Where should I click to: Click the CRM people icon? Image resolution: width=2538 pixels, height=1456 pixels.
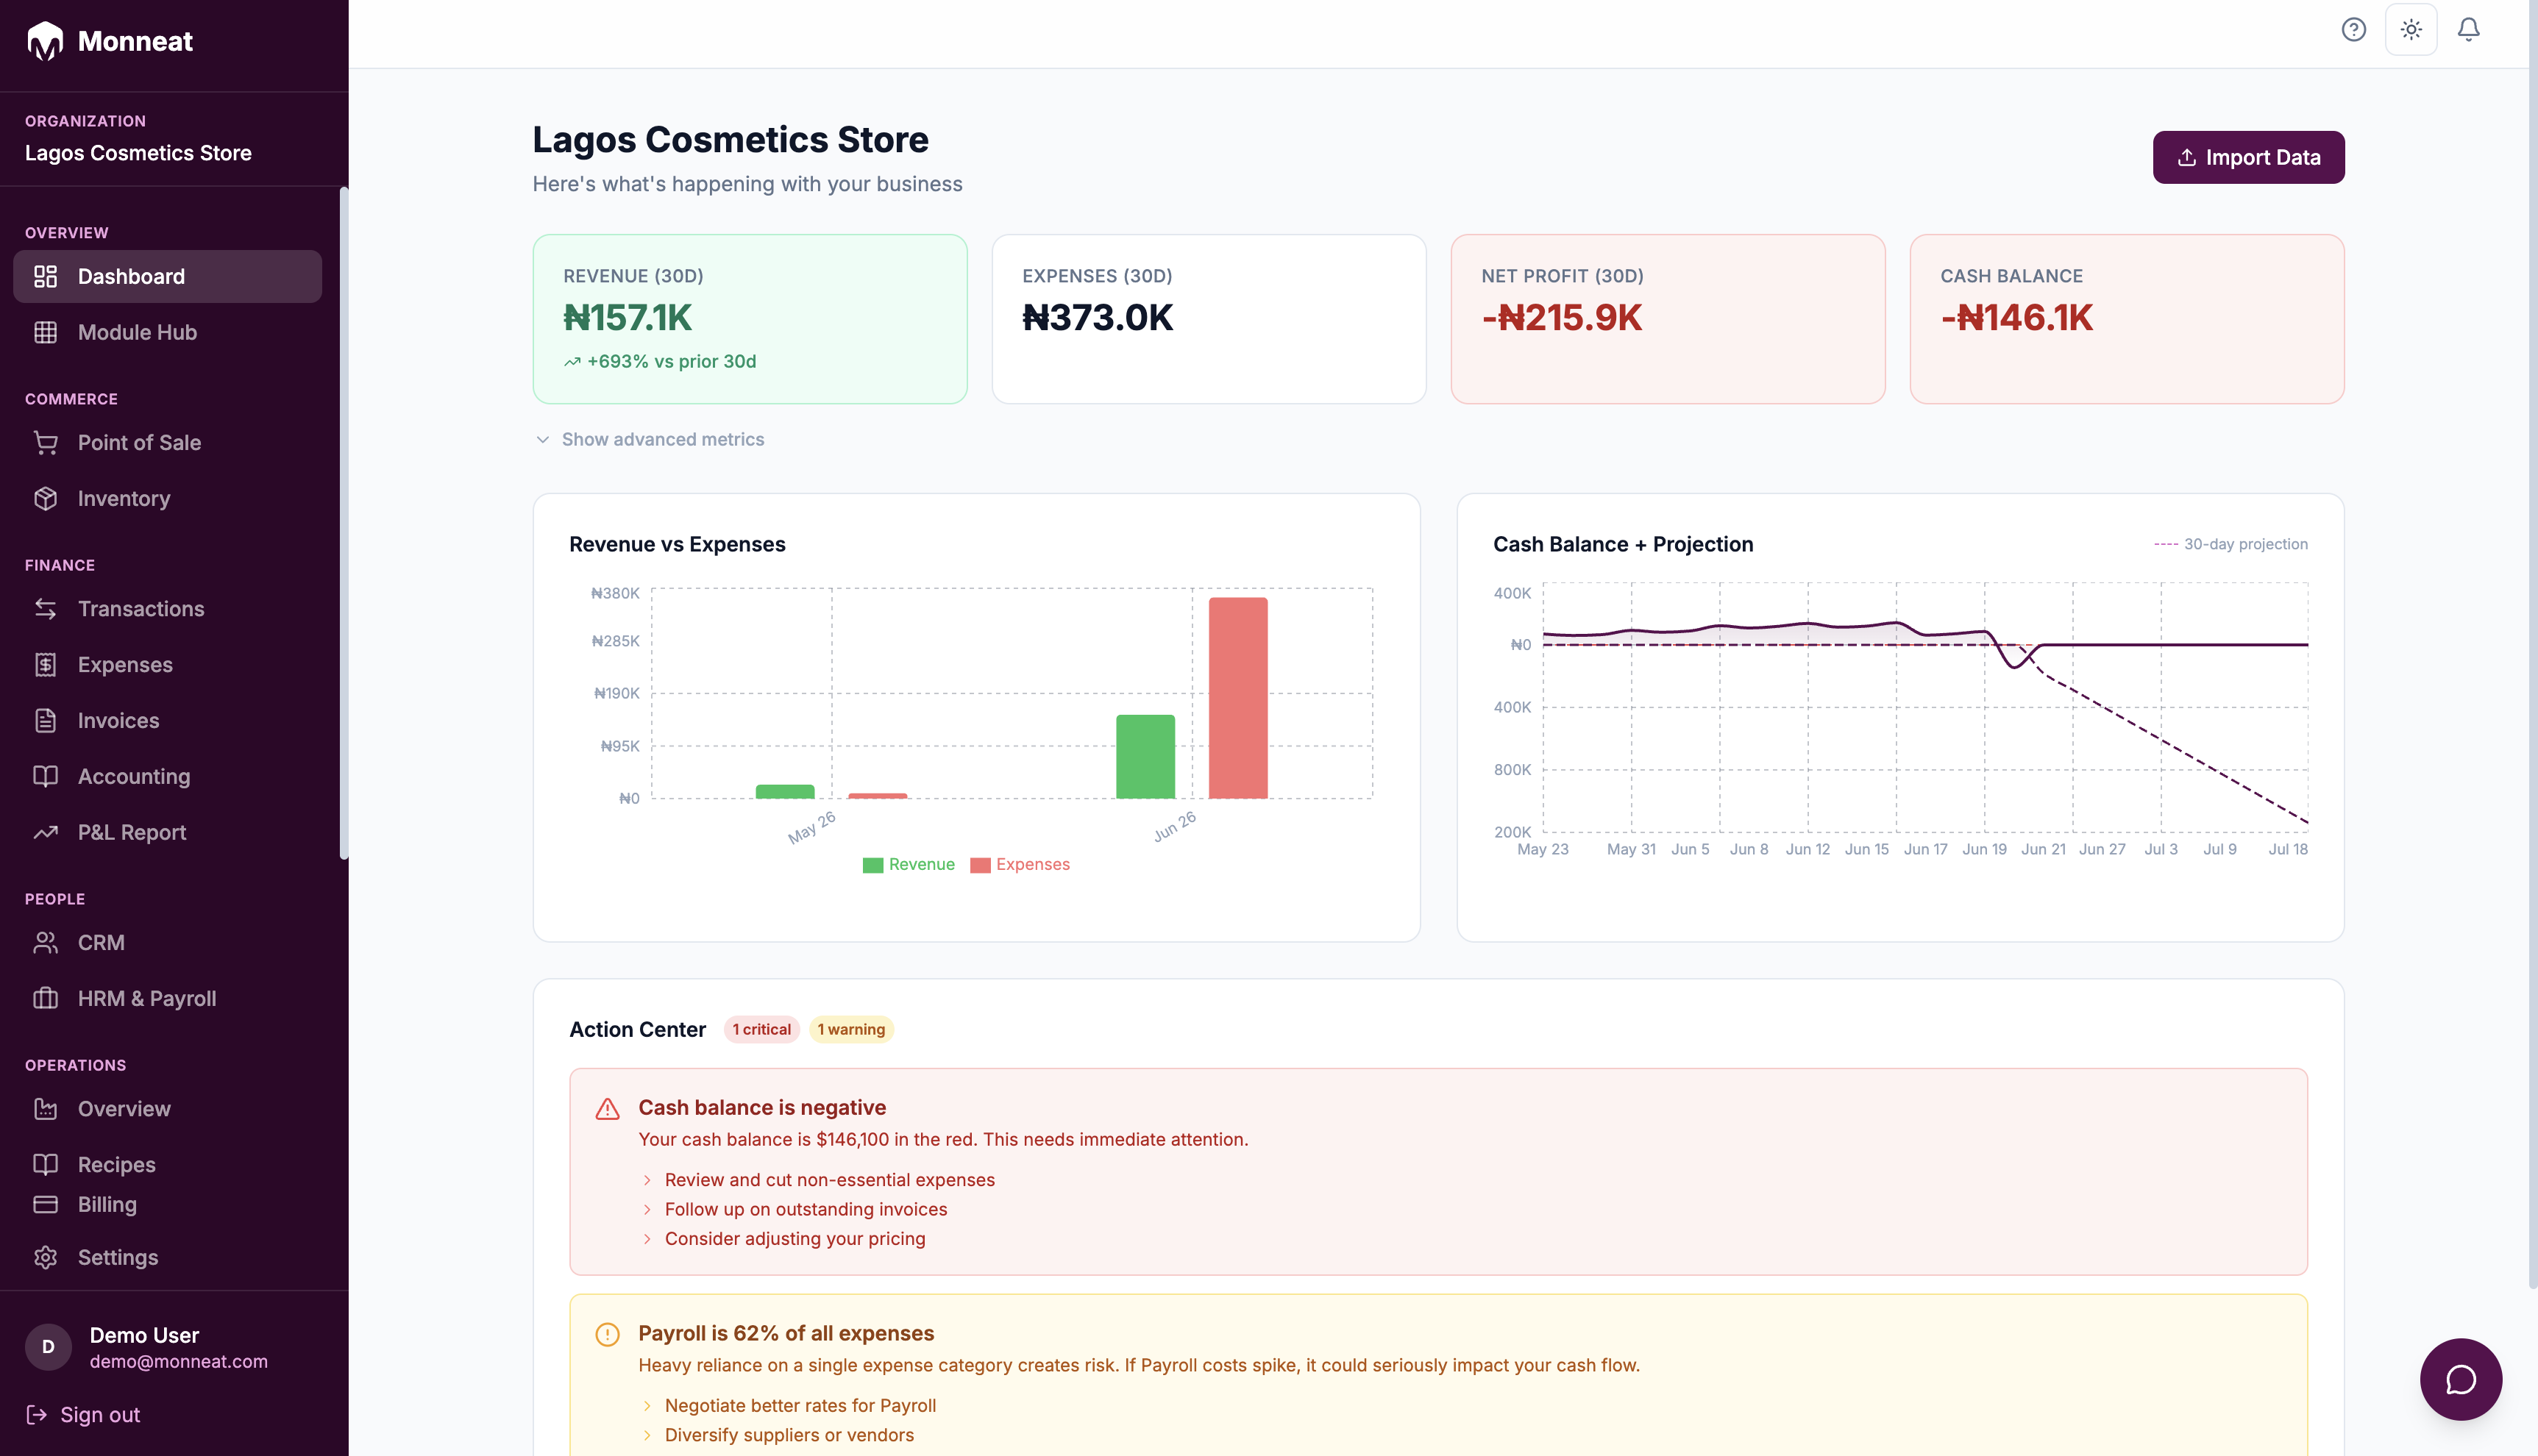pos(46,942)
